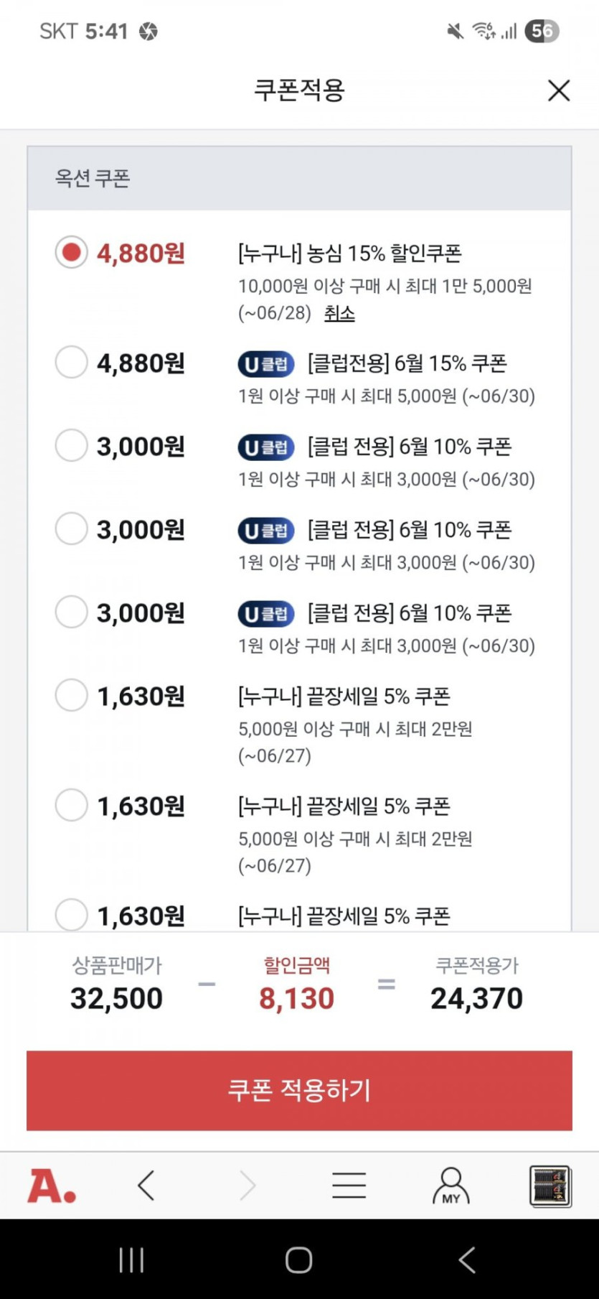The image size is (599, 1299).
Task: Select second 끝장세일 5% coupon radio
Action: tap(72, 806)
